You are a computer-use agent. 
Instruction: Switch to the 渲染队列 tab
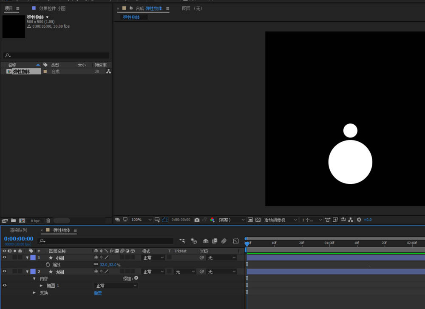(x=18, y=230)
